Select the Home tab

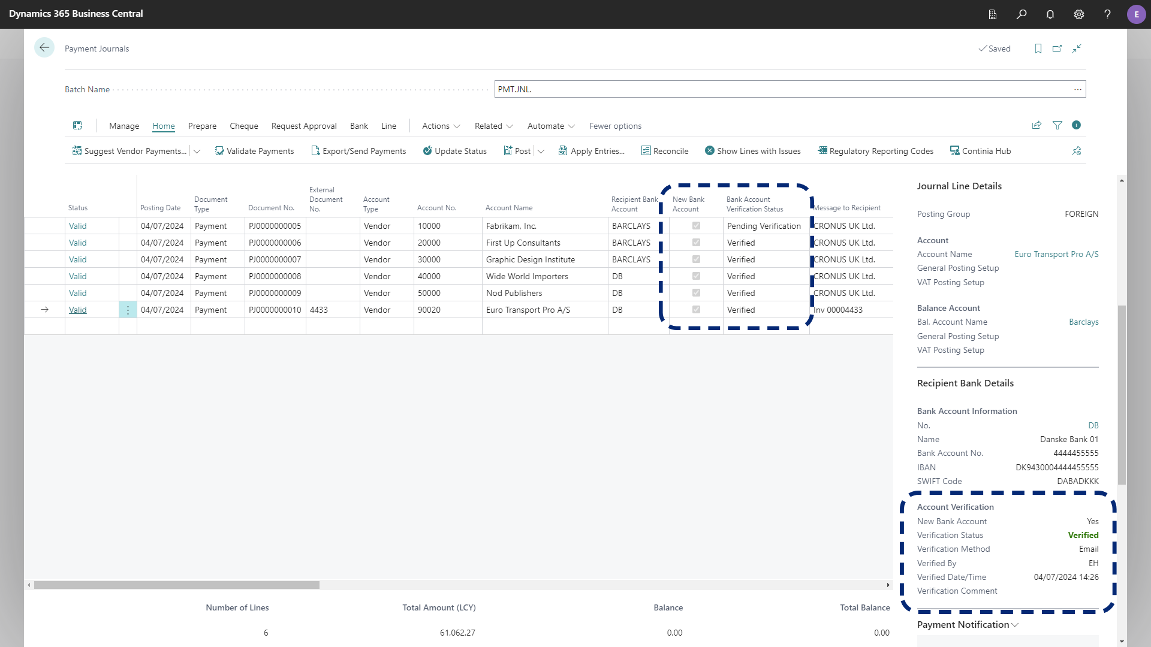[164, 126]
